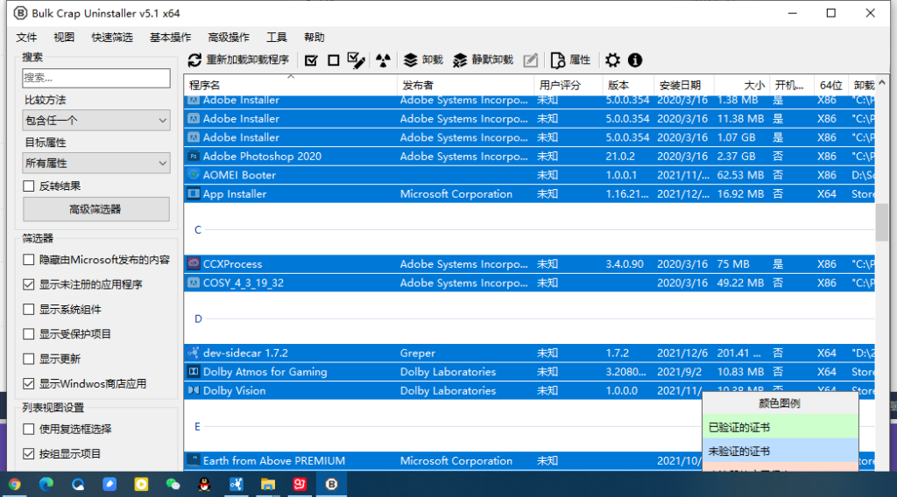Screen dimensions: 897x497
Task: Click the info circle toolbar icon
Action: (x=635, y=60)
